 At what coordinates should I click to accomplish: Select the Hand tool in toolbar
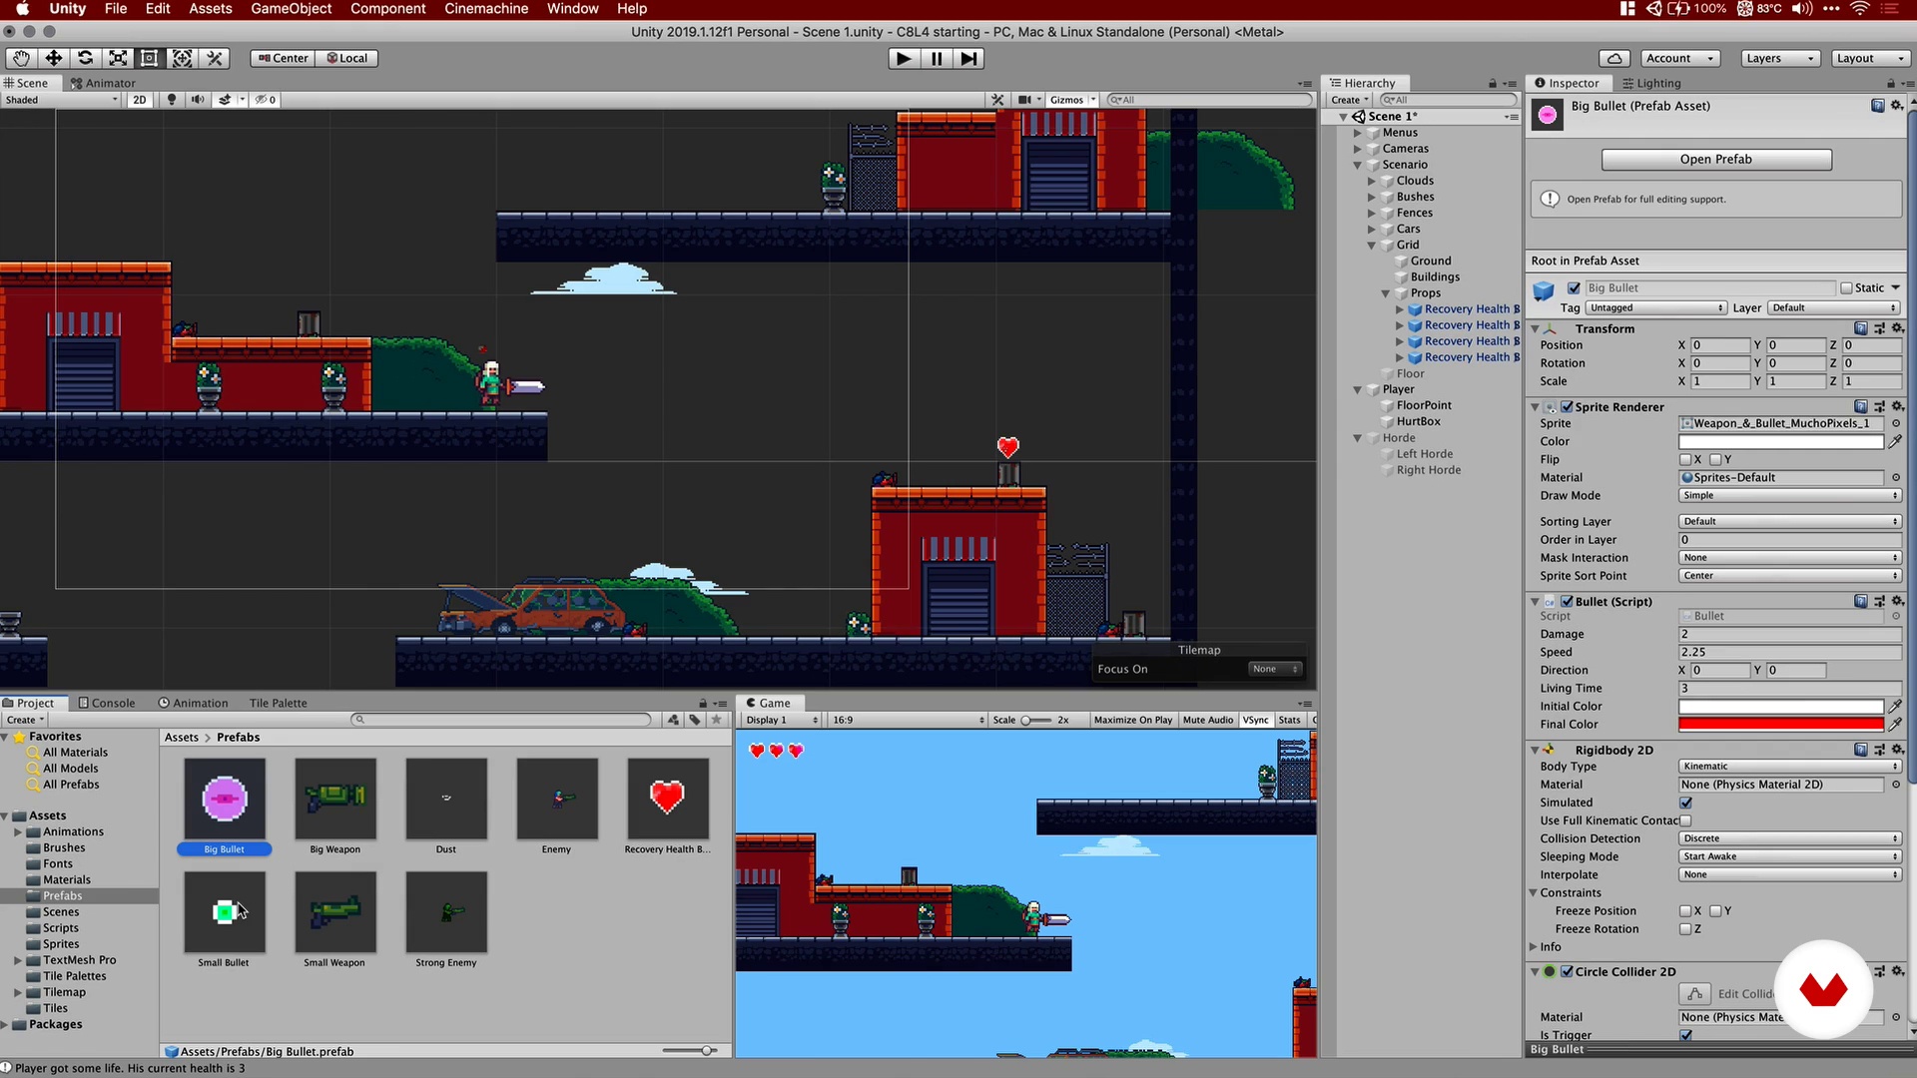pos(21,58)
